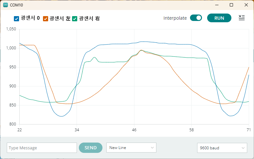Click the 1,050 y-axis value

11,29
